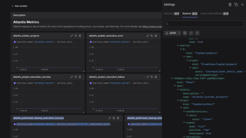Click the Add variable button
246x138 pixels.
(x=19, y=6)
